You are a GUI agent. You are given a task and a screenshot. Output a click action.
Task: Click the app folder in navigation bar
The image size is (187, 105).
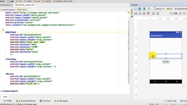click(x=11, y=1)
